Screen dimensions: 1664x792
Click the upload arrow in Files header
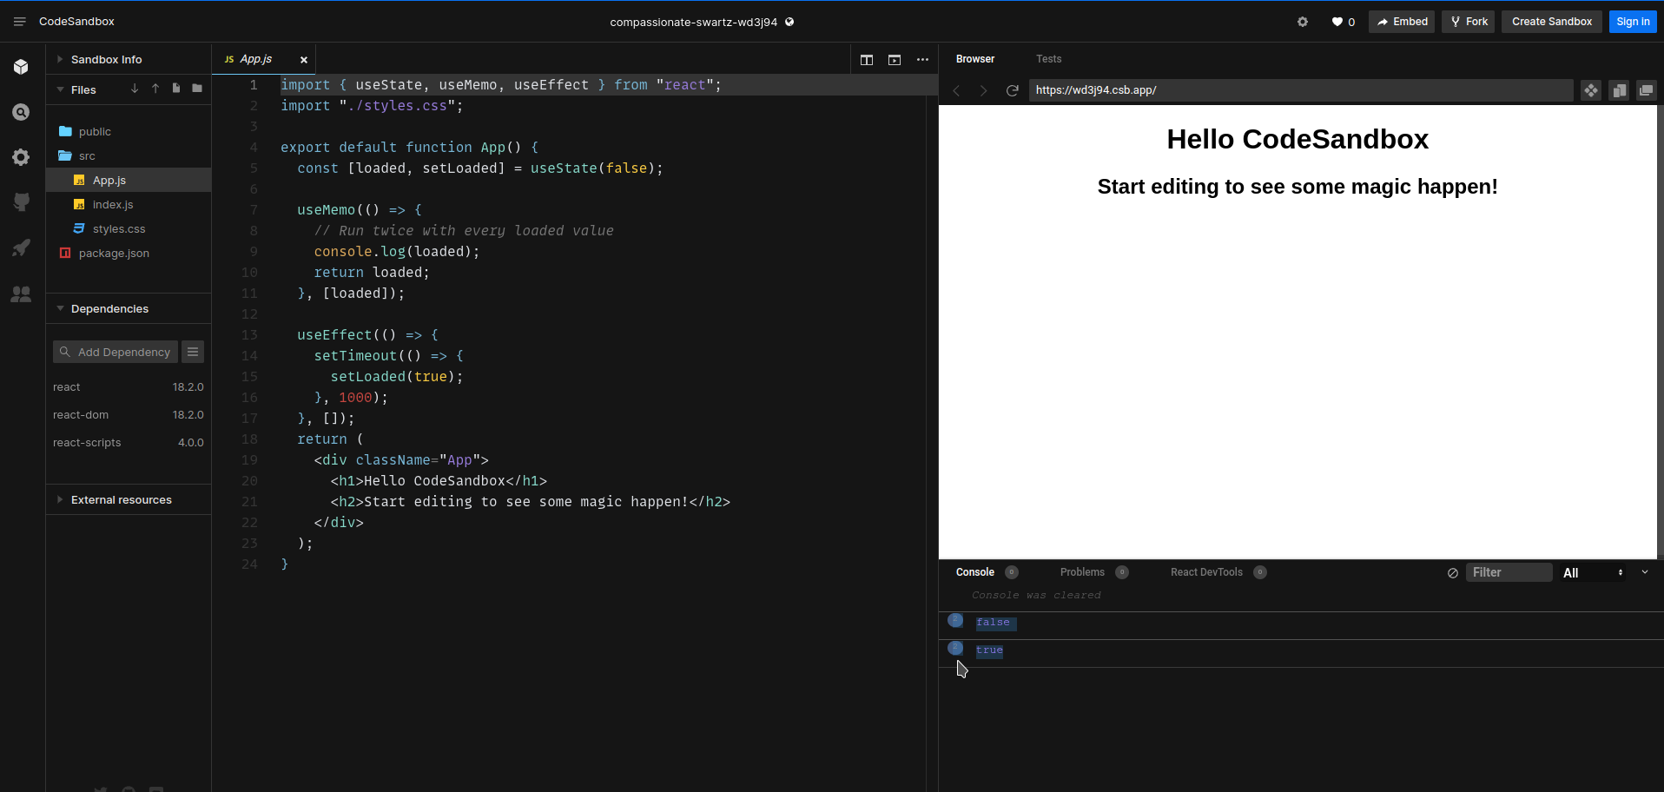155,89
